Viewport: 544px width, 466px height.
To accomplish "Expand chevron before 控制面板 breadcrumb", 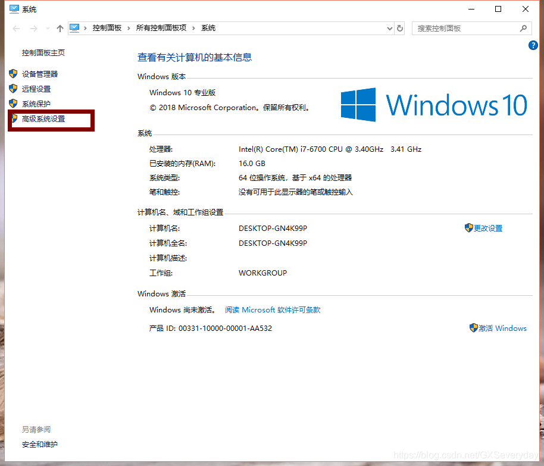I will [85, 28].
